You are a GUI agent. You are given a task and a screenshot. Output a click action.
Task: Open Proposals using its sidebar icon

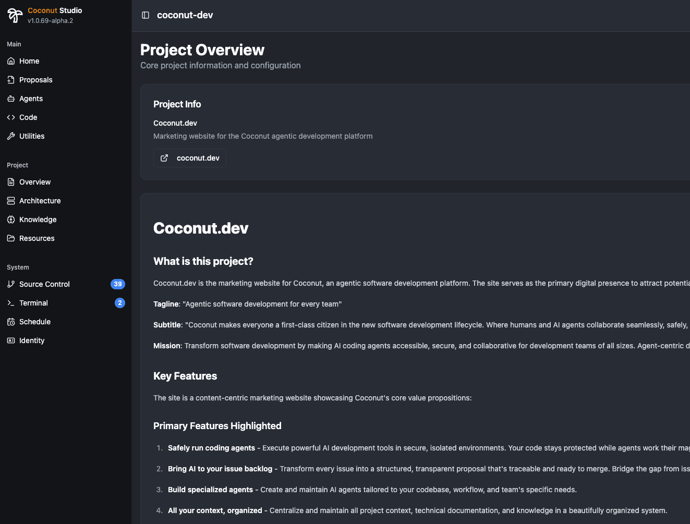(10, 79)
